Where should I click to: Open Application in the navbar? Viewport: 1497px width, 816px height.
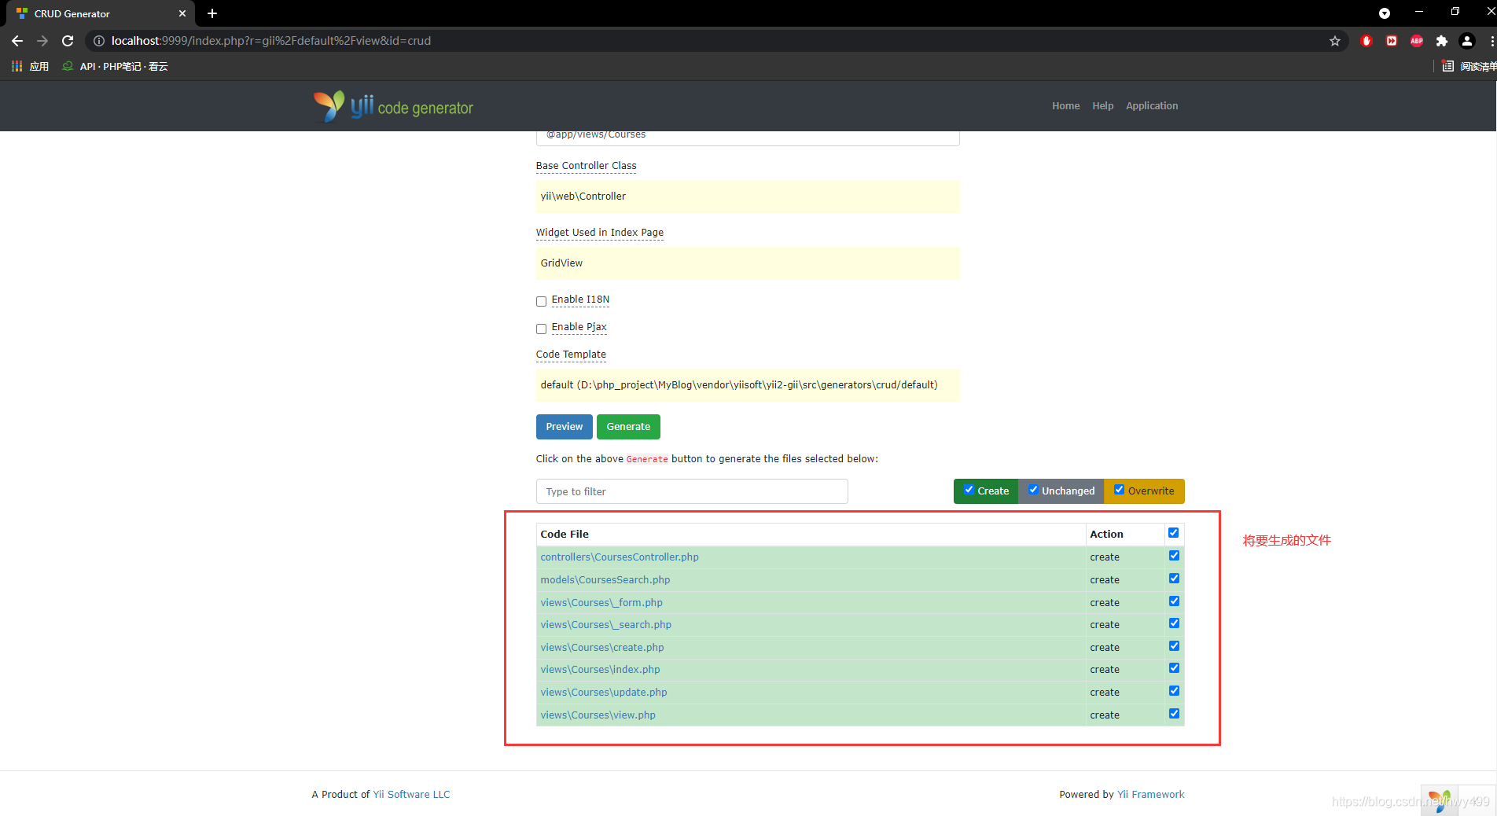click(1152, 105)
